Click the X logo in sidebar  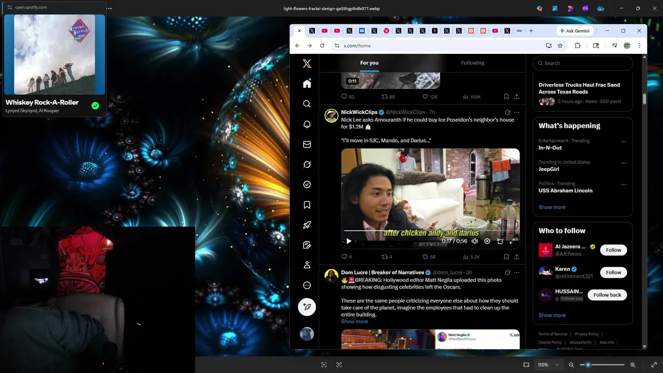(307, 63)
